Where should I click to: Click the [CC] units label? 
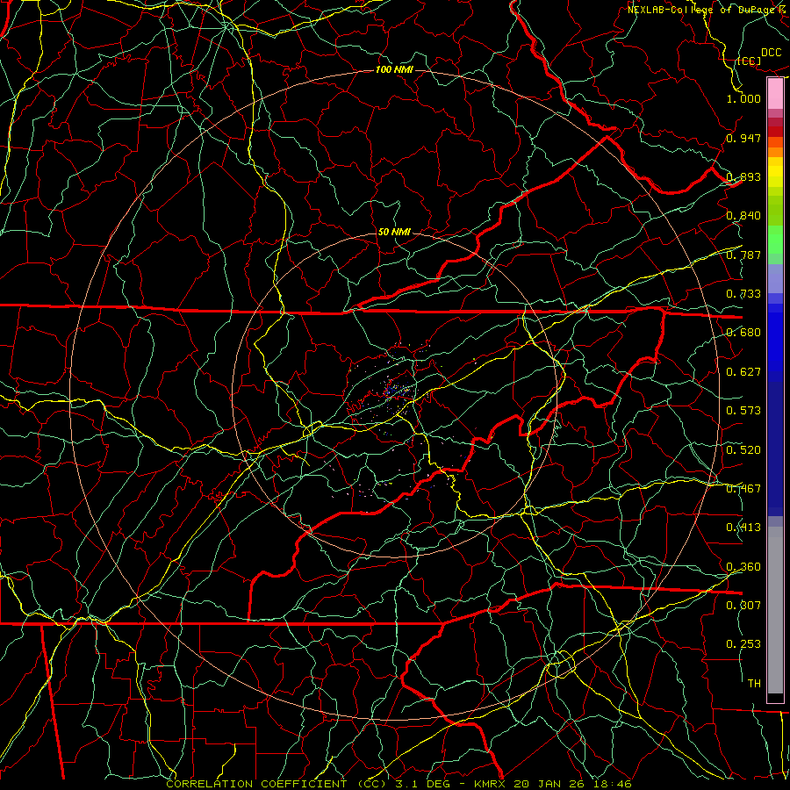click(x=750, y=61)
